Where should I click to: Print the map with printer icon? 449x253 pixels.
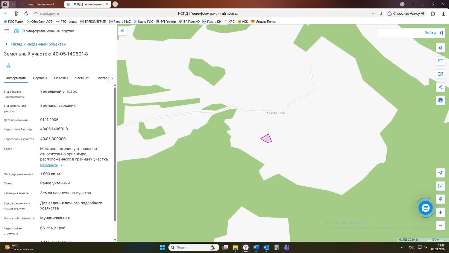[440, 100]
